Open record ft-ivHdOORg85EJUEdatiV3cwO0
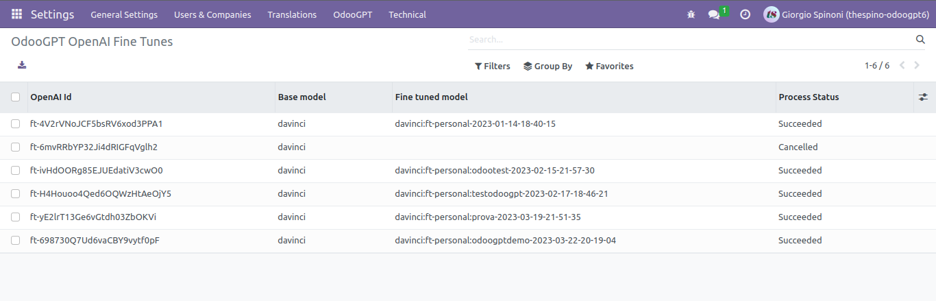Image resolution: width=936 pixels, height=301 pixels. [96, 171]
